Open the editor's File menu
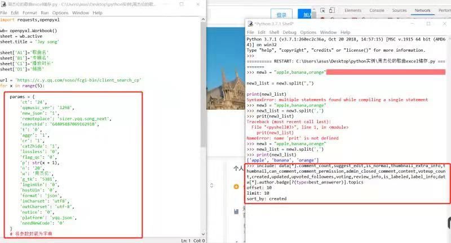This screenshot has width=451, height=243. (x=5, y=12)
